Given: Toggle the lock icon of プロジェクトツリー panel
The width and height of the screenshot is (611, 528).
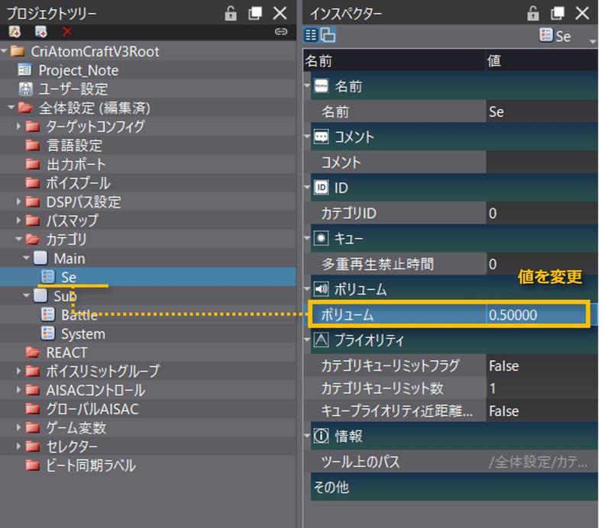Looking at the screenshot, I should click(231, 13).
